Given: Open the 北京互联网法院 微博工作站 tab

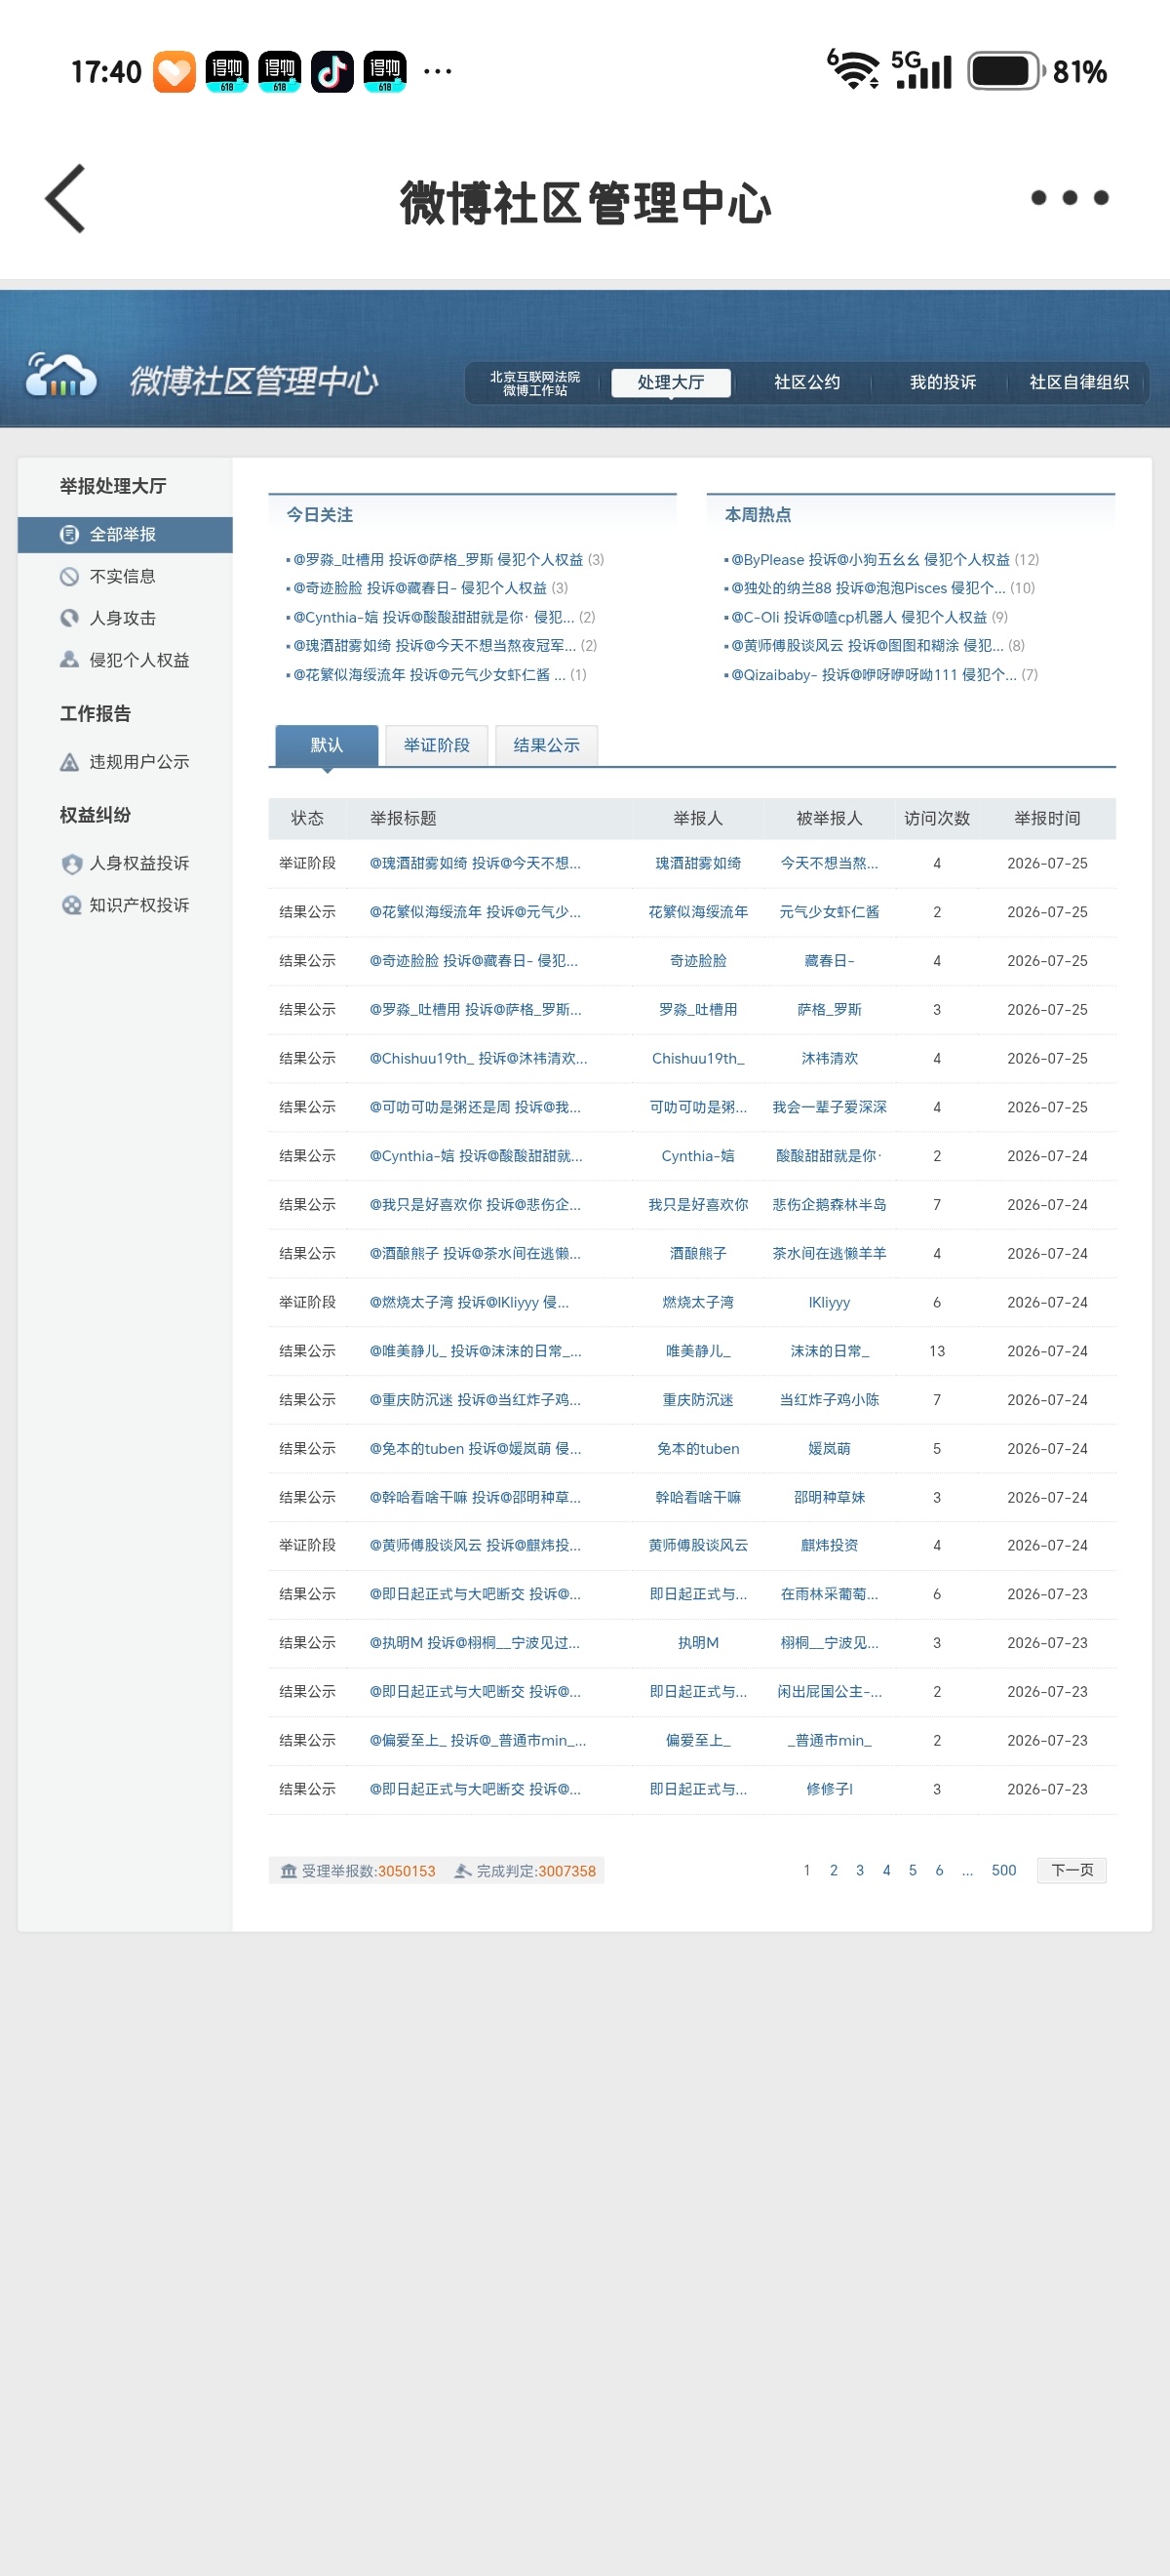Looking at the screenshot, I should 534,383.
